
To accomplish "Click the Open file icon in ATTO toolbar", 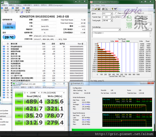I will 96,8.
